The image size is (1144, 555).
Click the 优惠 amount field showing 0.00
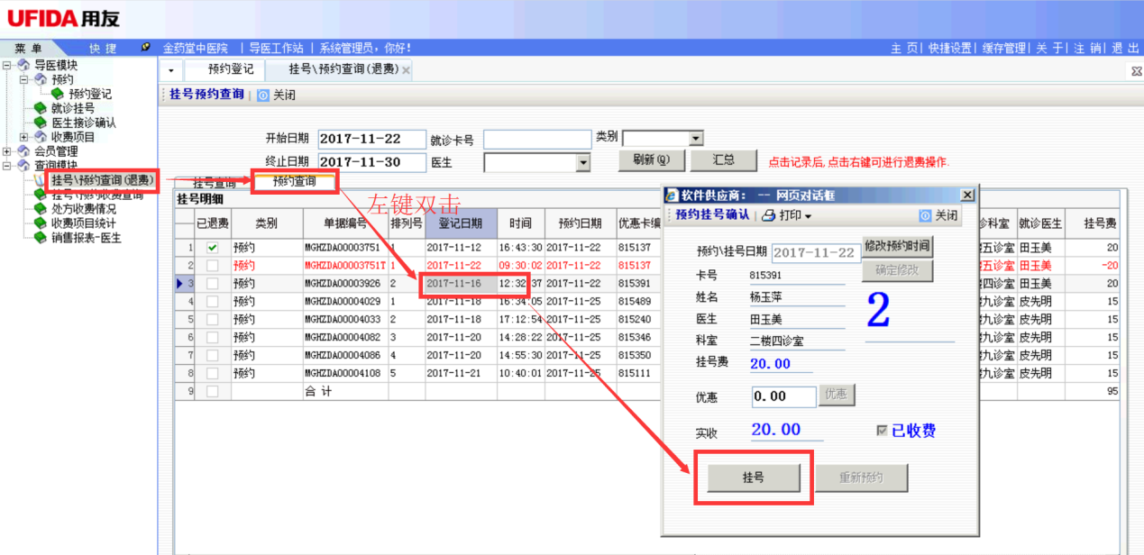(783, 396)
